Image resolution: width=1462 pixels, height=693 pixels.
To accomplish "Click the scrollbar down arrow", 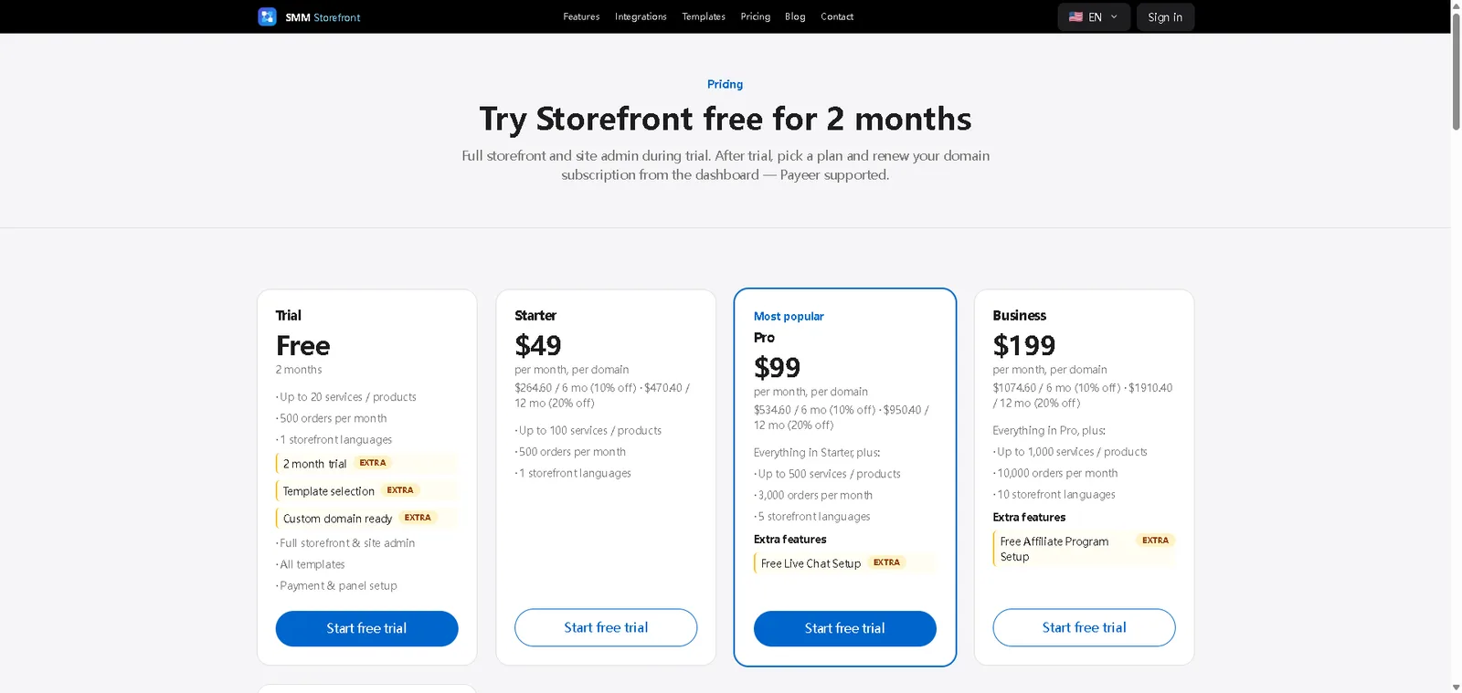I will click(x=1456, y=687).
